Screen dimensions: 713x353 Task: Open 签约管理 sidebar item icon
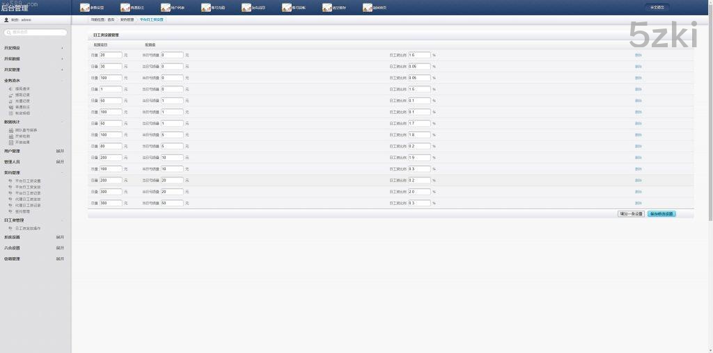point(10,211)
